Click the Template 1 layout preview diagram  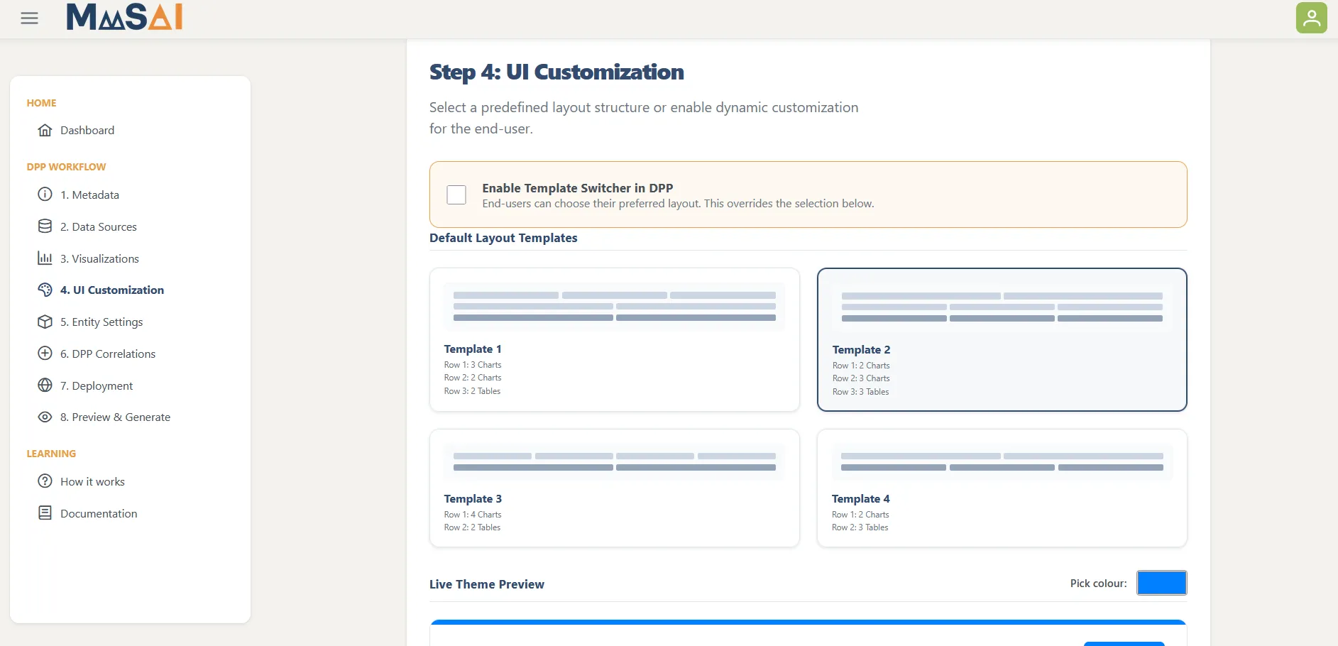click(x=615, y=307)
